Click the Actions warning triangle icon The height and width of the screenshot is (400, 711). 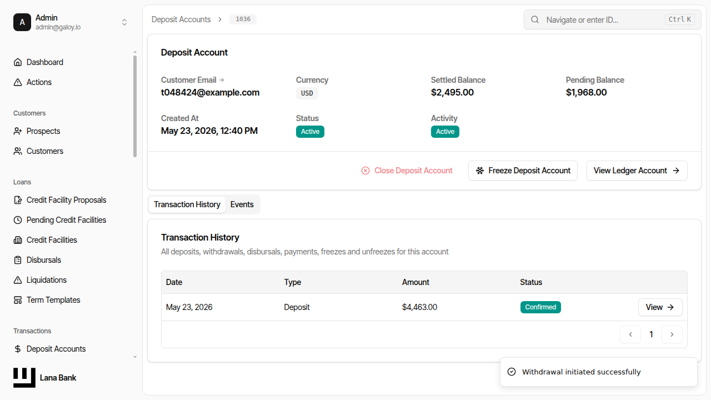point(18,82)
